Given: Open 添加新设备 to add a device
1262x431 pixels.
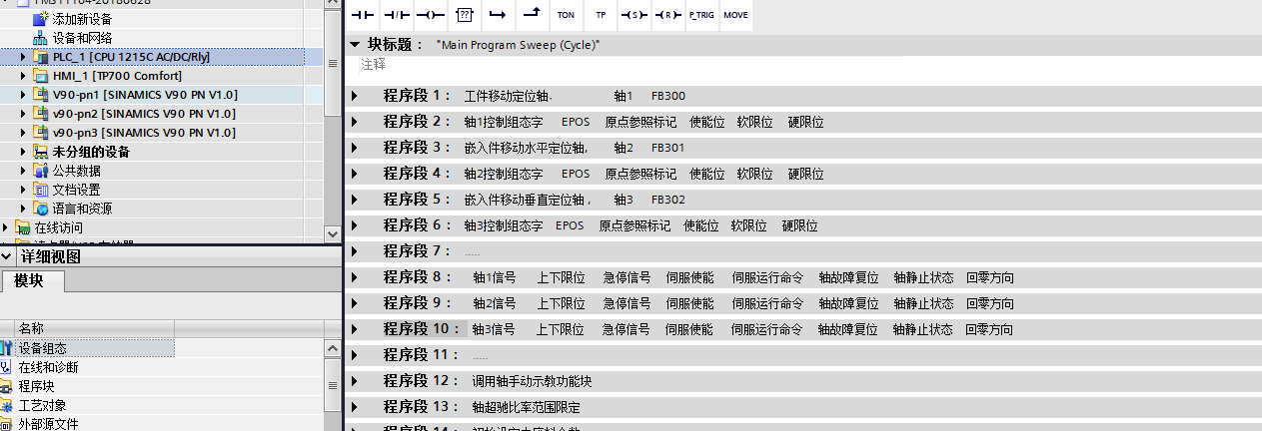Looking at the screenshot, I should click(x=82, y=19).
